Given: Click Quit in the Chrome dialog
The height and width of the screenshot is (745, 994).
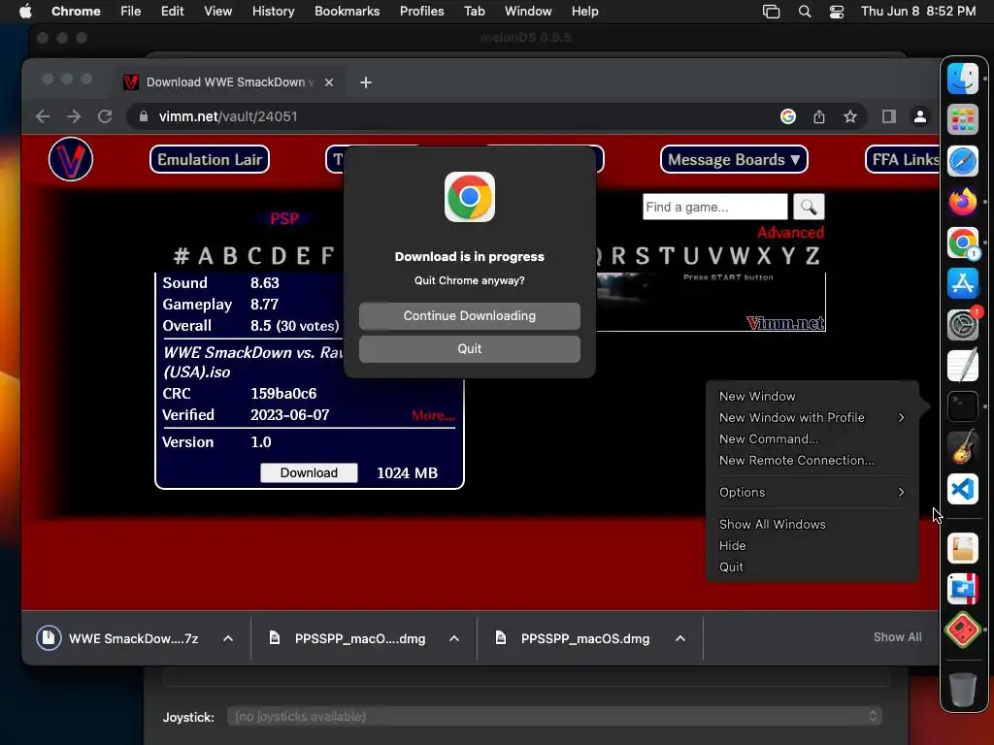Looking at the screenshot, I should (469, 348).
